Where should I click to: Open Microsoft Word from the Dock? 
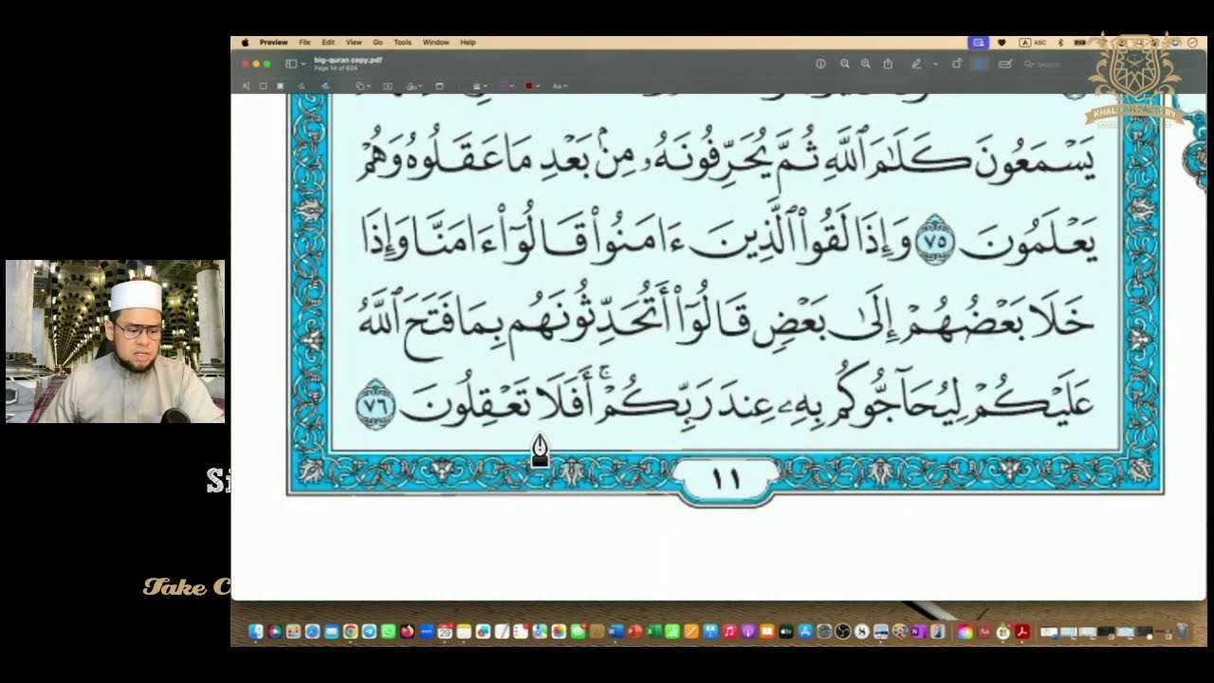(616, 632)
